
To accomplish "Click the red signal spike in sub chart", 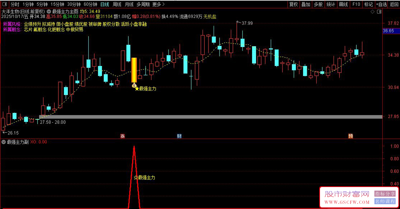I will pyautogui.click(x=134, y=177).
